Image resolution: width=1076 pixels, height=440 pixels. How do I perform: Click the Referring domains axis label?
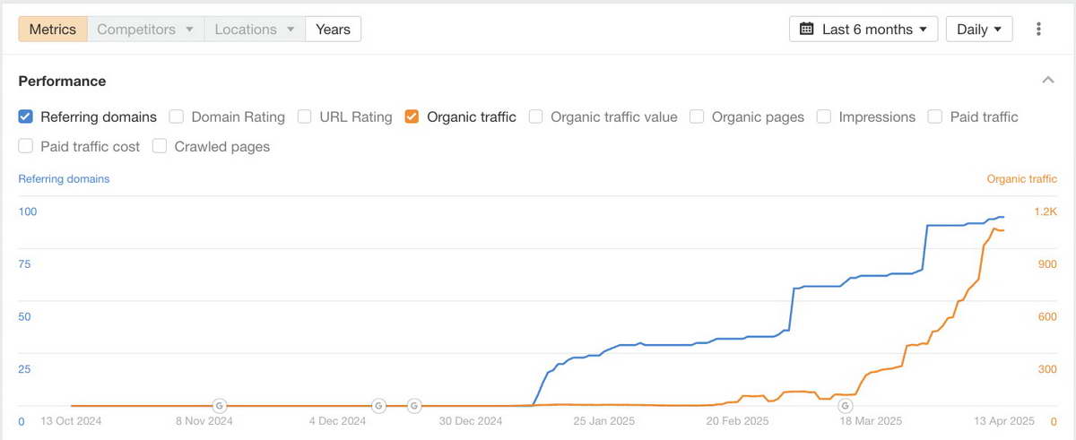click(64, 179)
